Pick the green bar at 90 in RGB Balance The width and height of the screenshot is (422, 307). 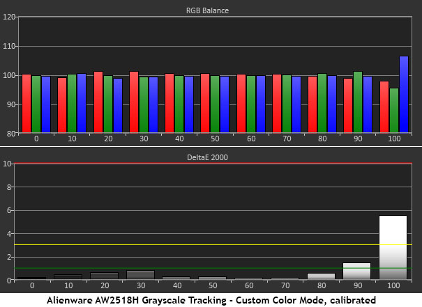click(x=358, y=102)
